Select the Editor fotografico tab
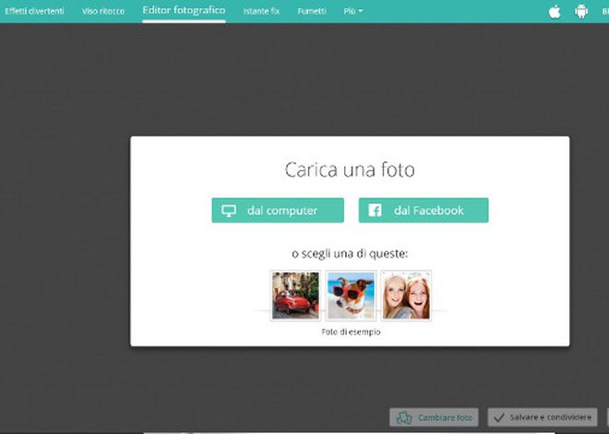This screenshot has width=609, height=434. coord(184,10)
